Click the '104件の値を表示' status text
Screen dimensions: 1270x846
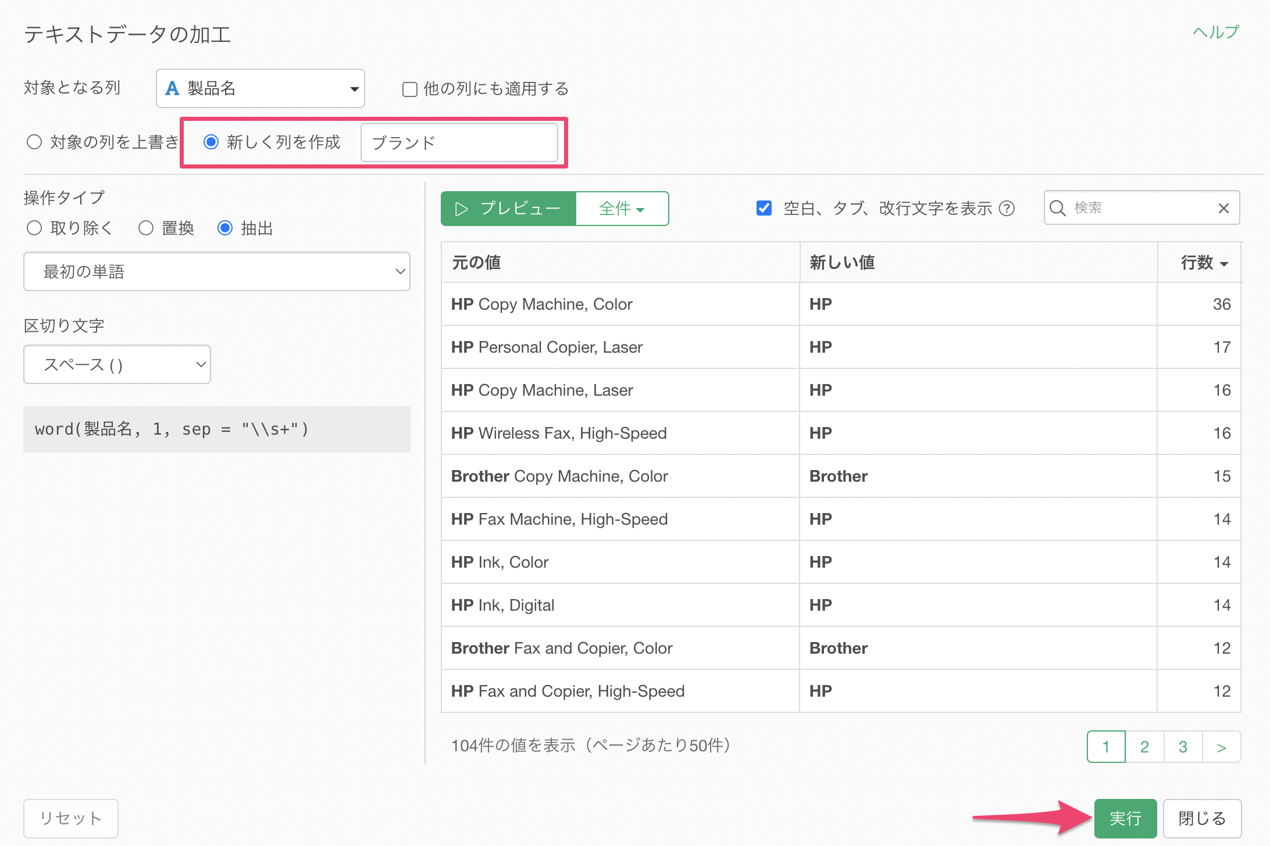[513, 745]
